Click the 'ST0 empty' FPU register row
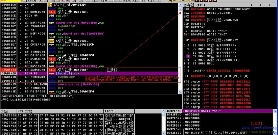Screen dimensions: 278x135 click(x=217, y=82)
